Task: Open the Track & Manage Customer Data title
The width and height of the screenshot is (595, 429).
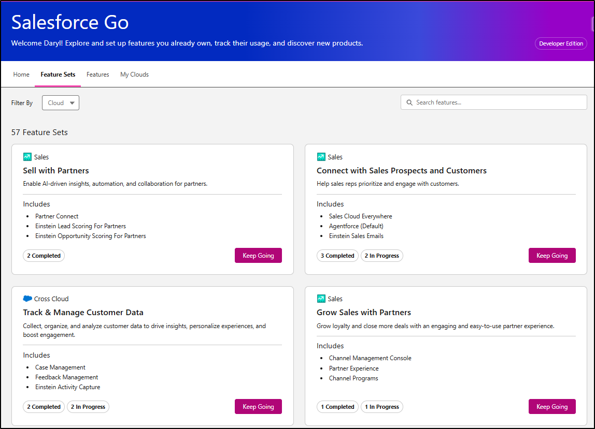Action: coord(83,313)
